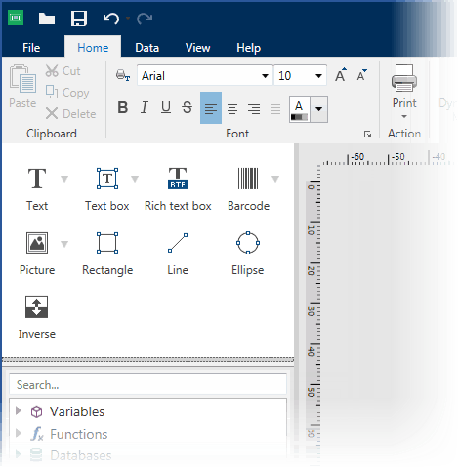This screenshot has width=459, height=468.
Task: Expand the Variables tree node
Action: click(19, 411)
